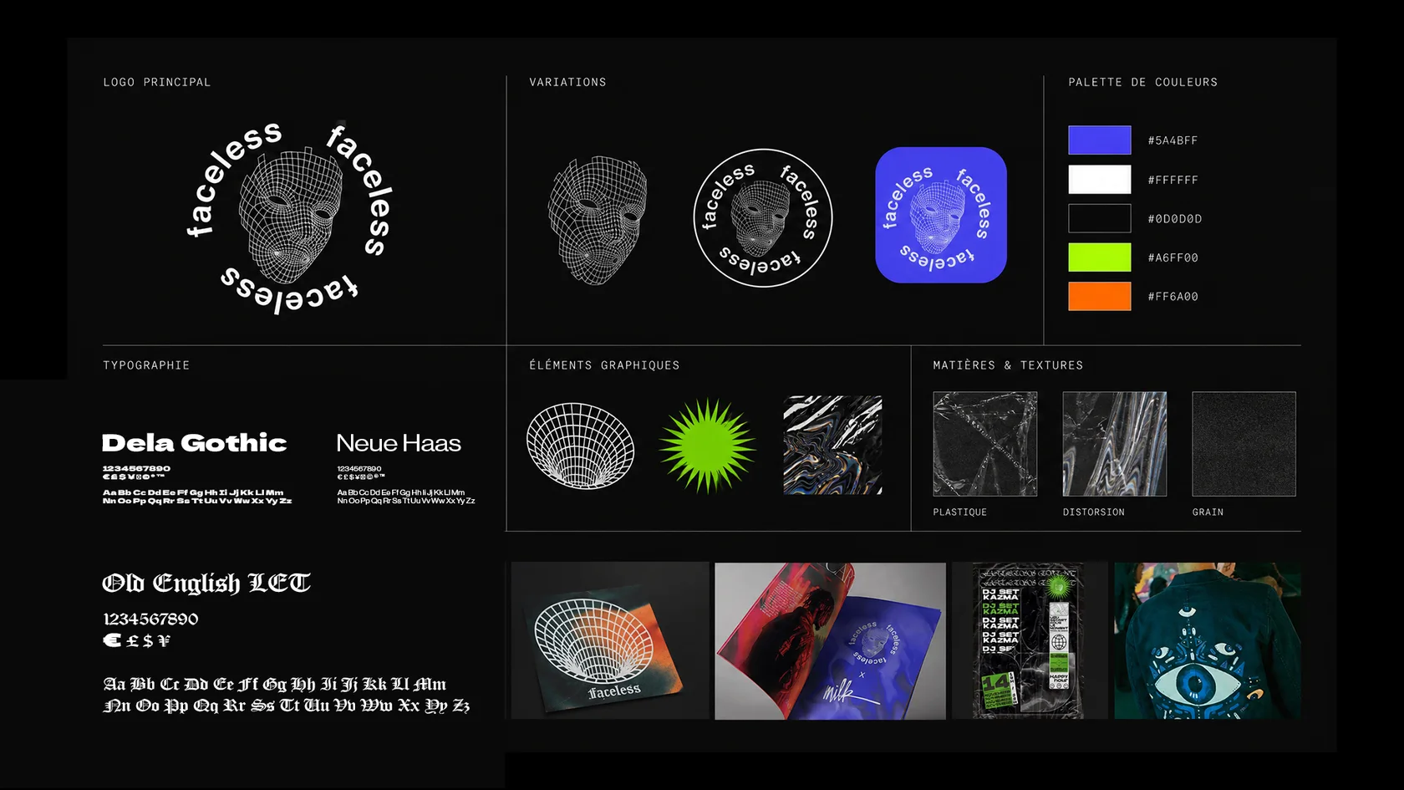Screen dimensions: 1404x790
Task: Click the #FF6A00 hex code label
Action: (1173, 296)
